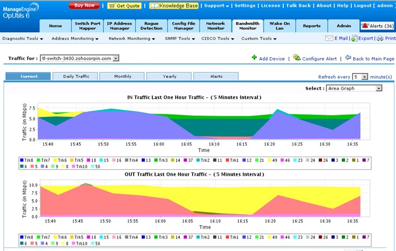Click the Back to Main Page arrow icon
Image resolution: width=396 pixels, height=251 pixels.
[x=348, y=58]
